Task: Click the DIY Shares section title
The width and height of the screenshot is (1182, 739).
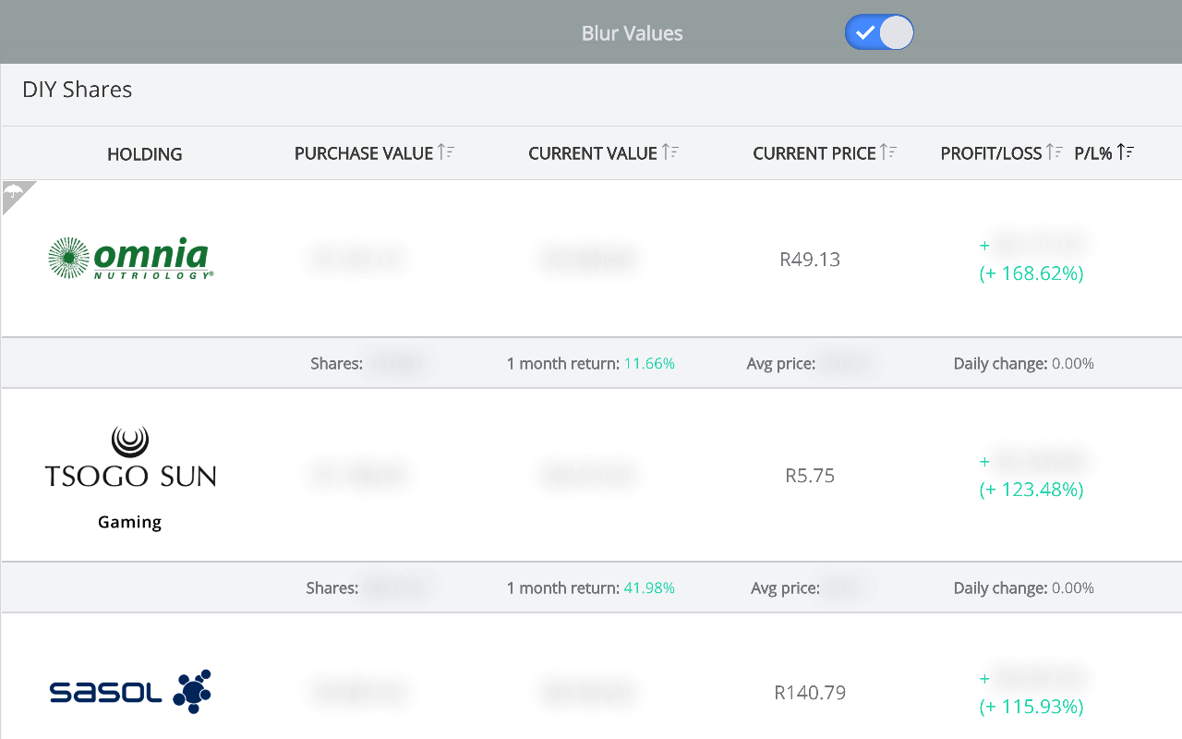Action: 78,90
